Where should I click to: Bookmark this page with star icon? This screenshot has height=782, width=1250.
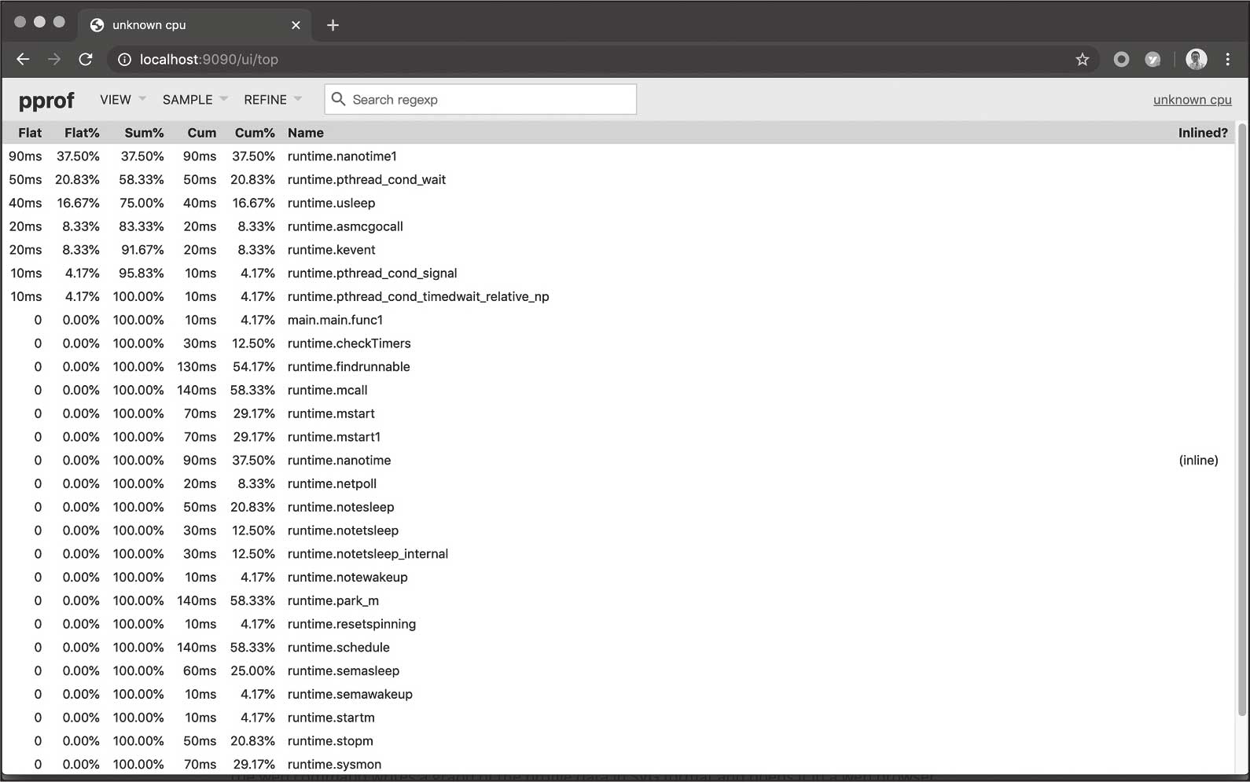click(1083, 60)
